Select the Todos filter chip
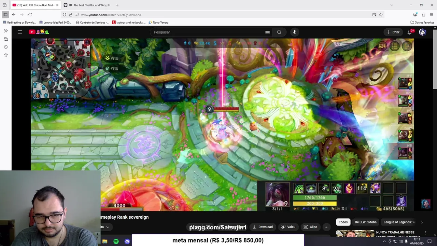 tap(343, 222)
